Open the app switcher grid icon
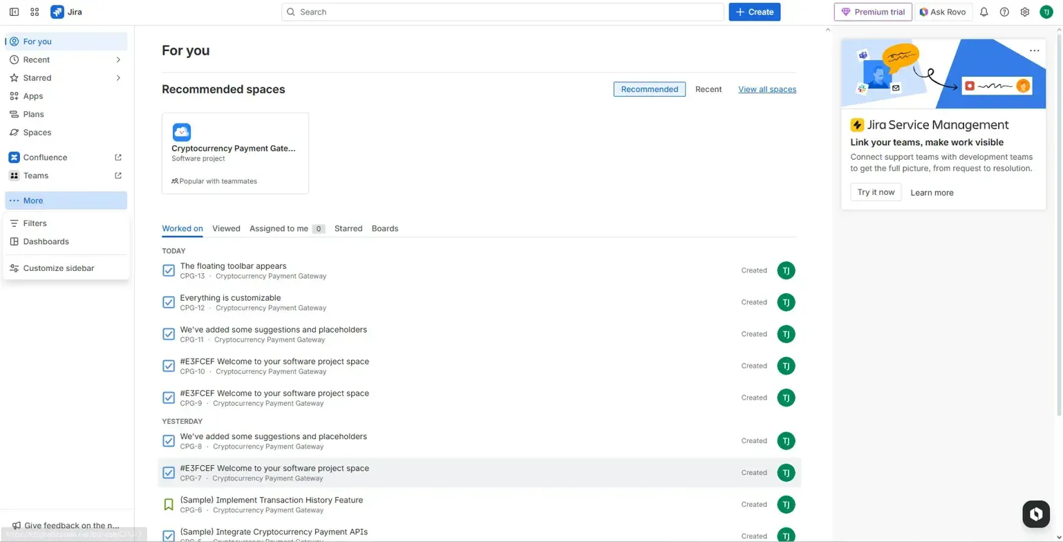The image size is (1063, 542). pos(35,12)
